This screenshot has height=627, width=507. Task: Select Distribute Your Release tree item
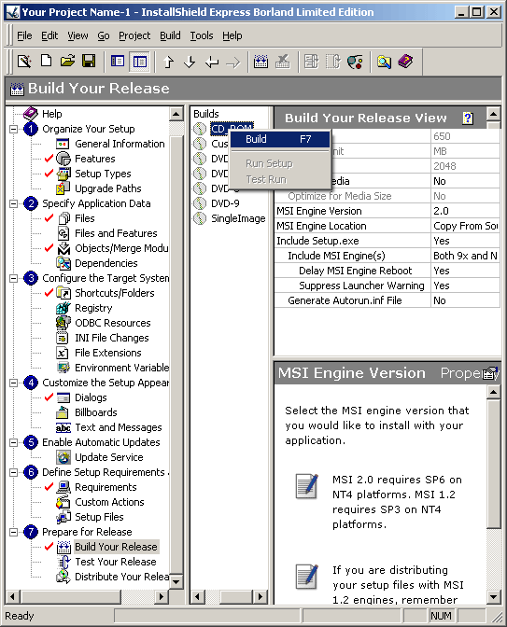[122, 577]
